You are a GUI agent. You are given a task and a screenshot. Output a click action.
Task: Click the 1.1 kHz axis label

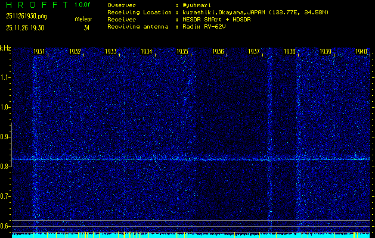(x=5, y=77)
